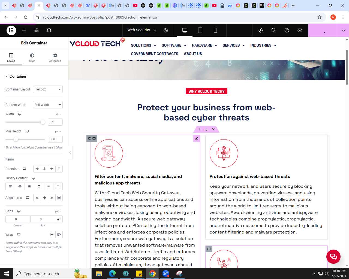Viewport: 349px width, 279px height.
Task: Adjust the Width slider
Action: (43, 122)
